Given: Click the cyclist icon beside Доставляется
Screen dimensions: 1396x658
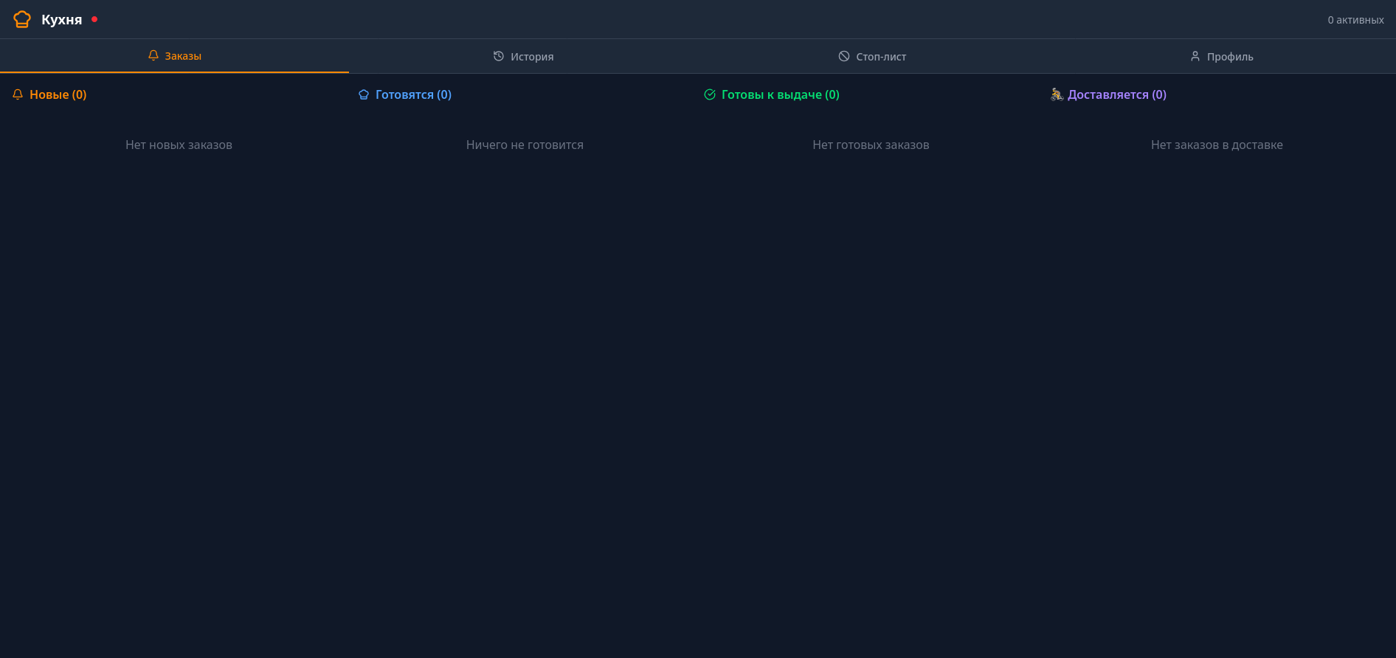Looking at the screenshot, I should coord(1057,94).
